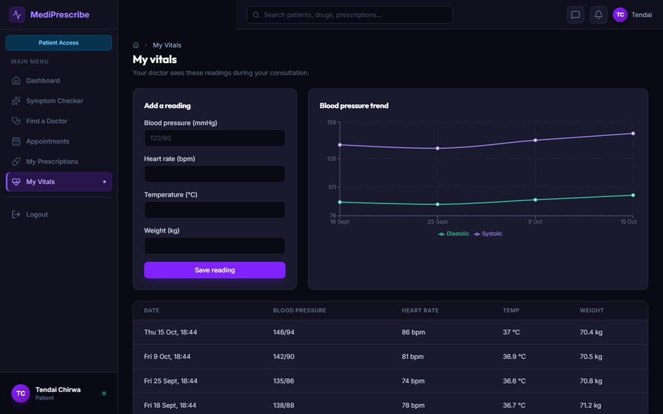
Task: Open Appointments in the sidebar
Action: (59, 141)
